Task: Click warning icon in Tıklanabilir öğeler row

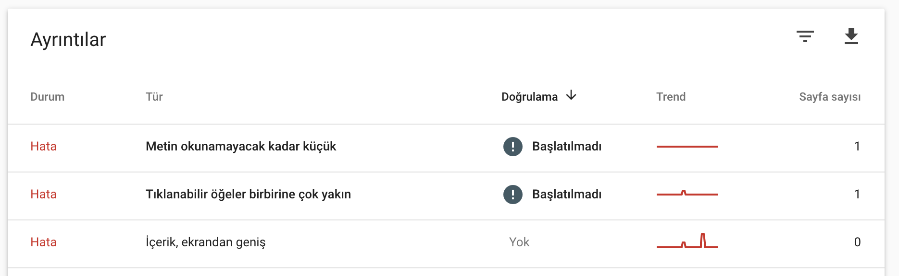Action: [513, 194]
